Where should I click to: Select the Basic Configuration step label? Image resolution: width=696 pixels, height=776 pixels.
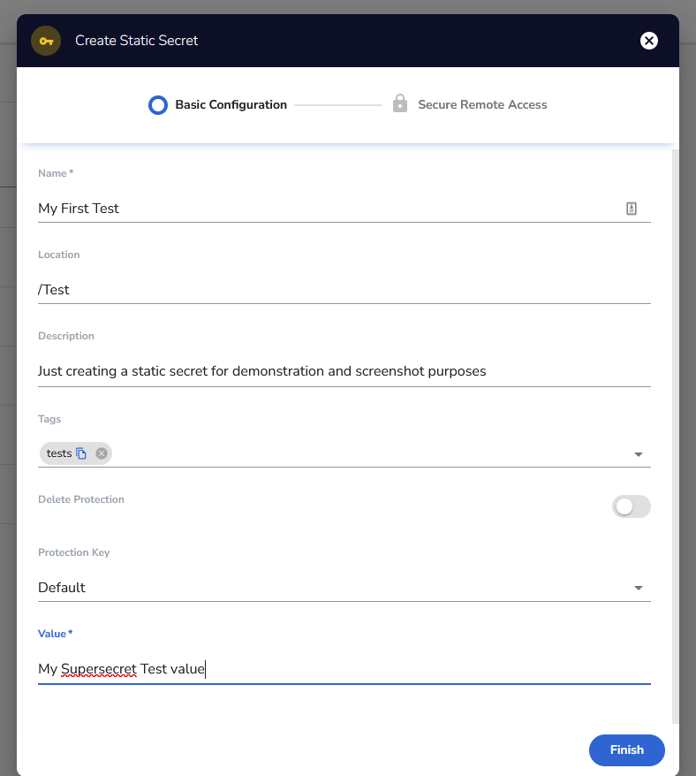point(231,105)
